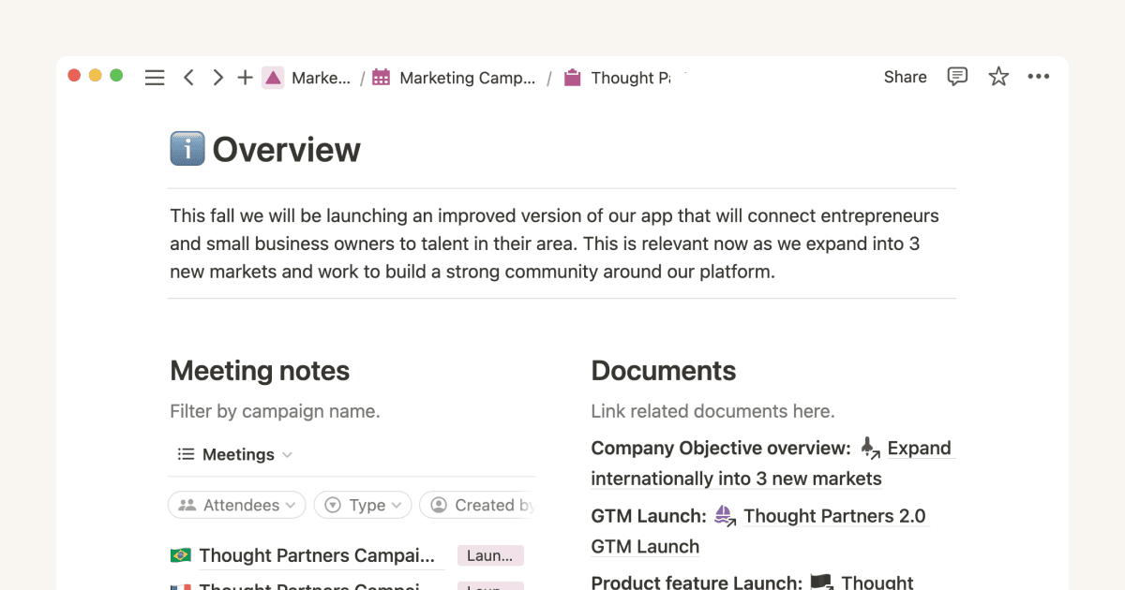1125x590 pixels.
Task: Click the Meetings list view icon
Action: [x=186, y=454]
